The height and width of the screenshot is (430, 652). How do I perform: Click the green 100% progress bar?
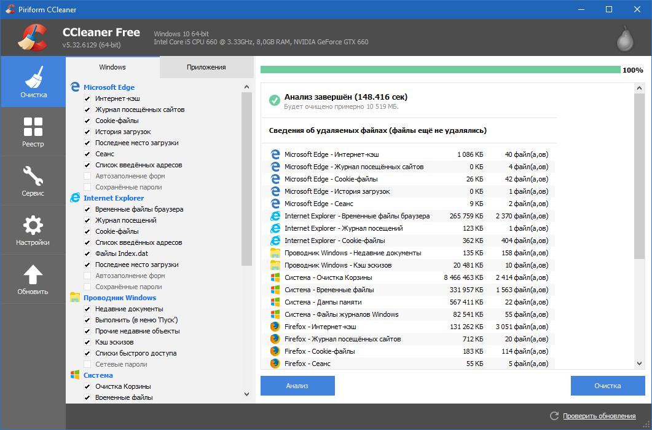[x=441, y=70]
